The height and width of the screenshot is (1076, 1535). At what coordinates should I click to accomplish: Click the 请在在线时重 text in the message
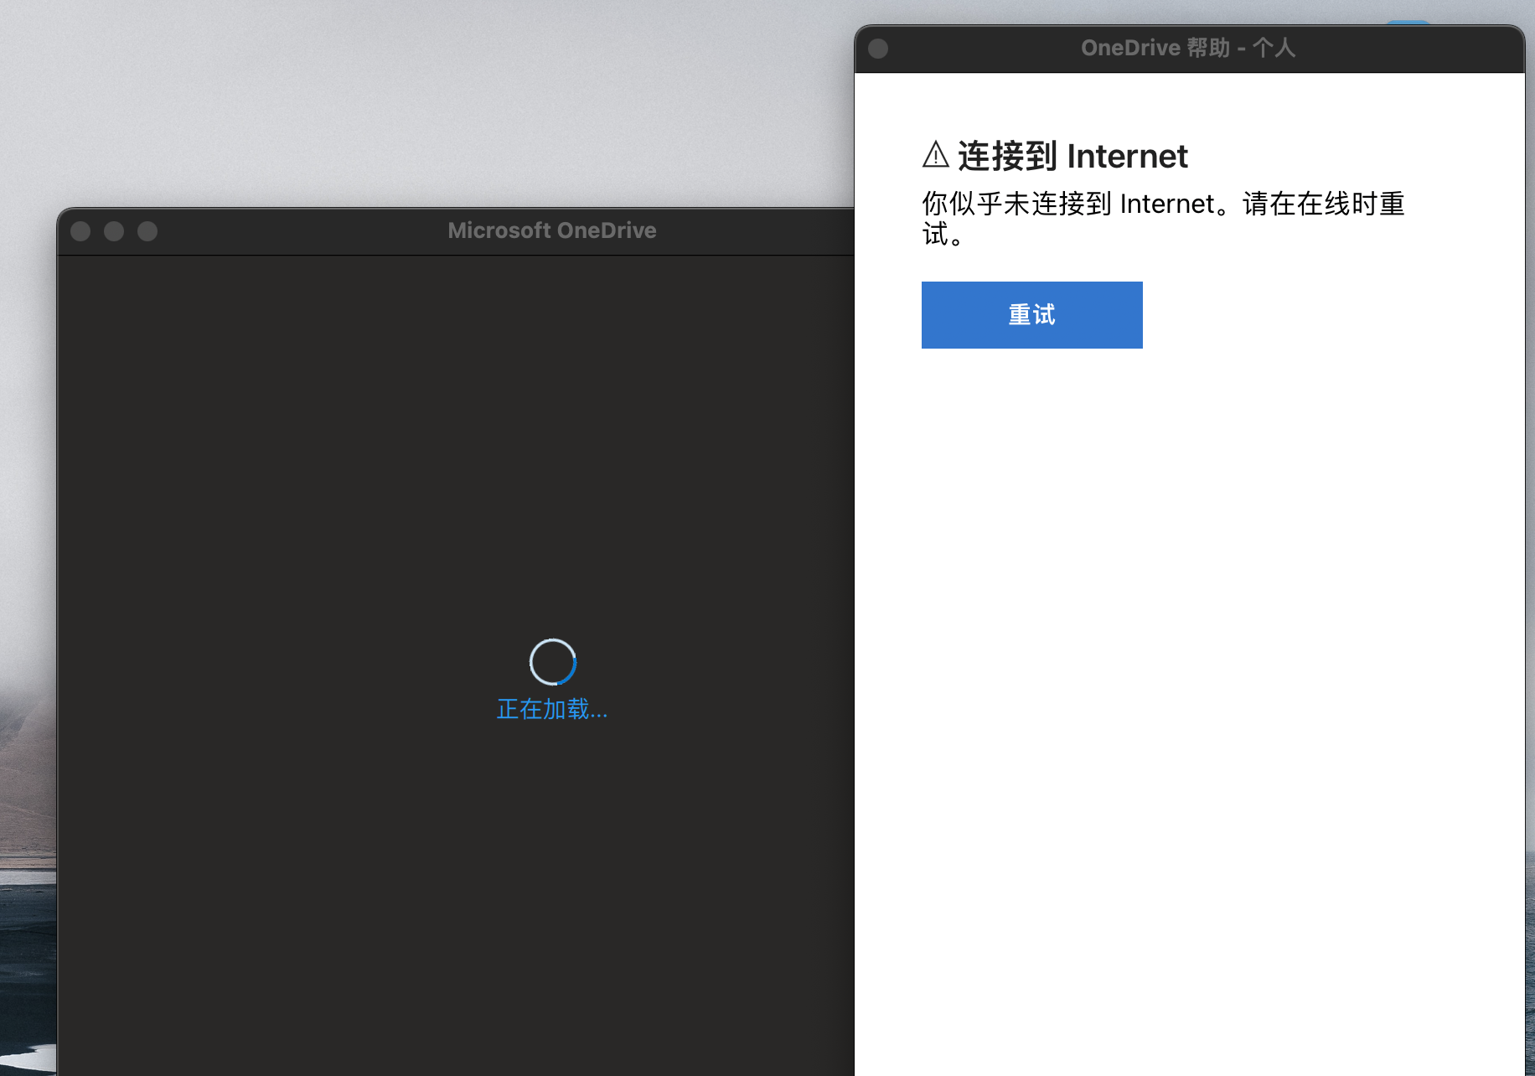(1323, 204)
